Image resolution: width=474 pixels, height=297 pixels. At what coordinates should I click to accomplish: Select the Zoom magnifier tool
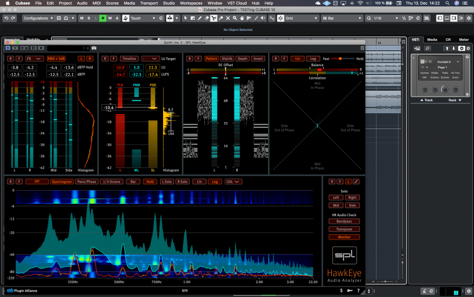tap(235, 18)
